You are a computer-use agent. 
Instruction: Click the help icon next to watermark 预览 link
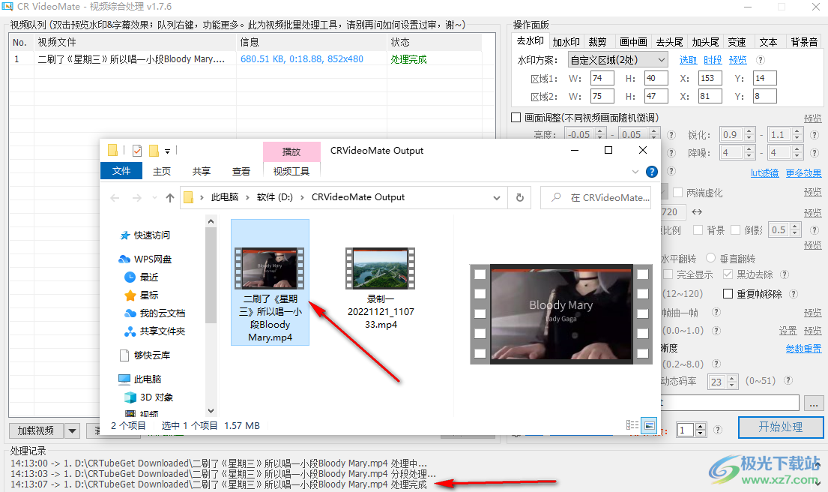[761, 60]
